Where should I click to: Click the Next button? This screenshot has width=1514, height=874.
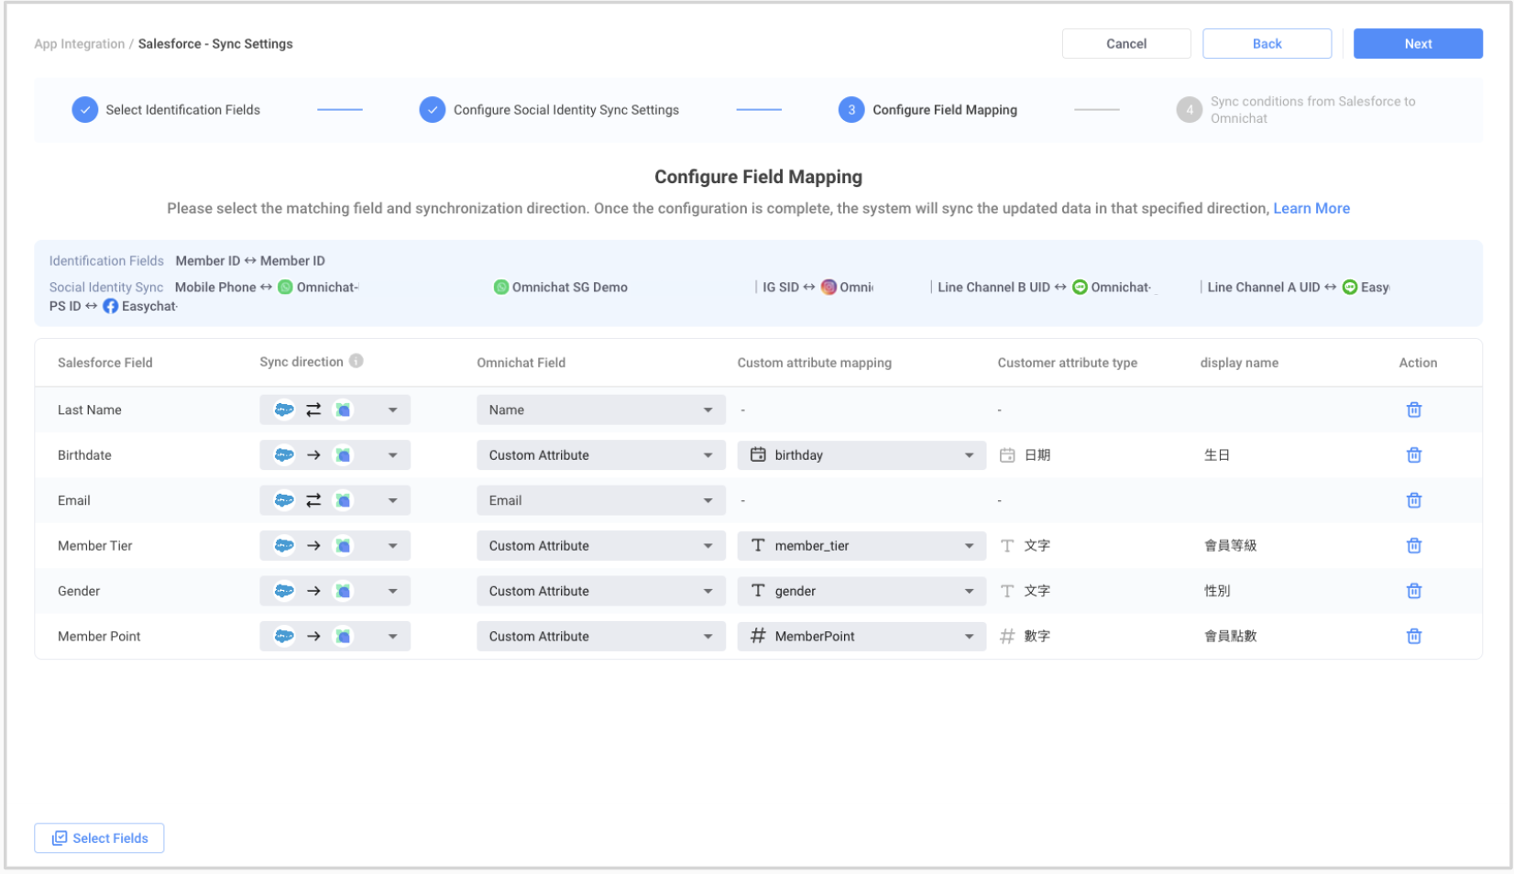pos(1417,44)
